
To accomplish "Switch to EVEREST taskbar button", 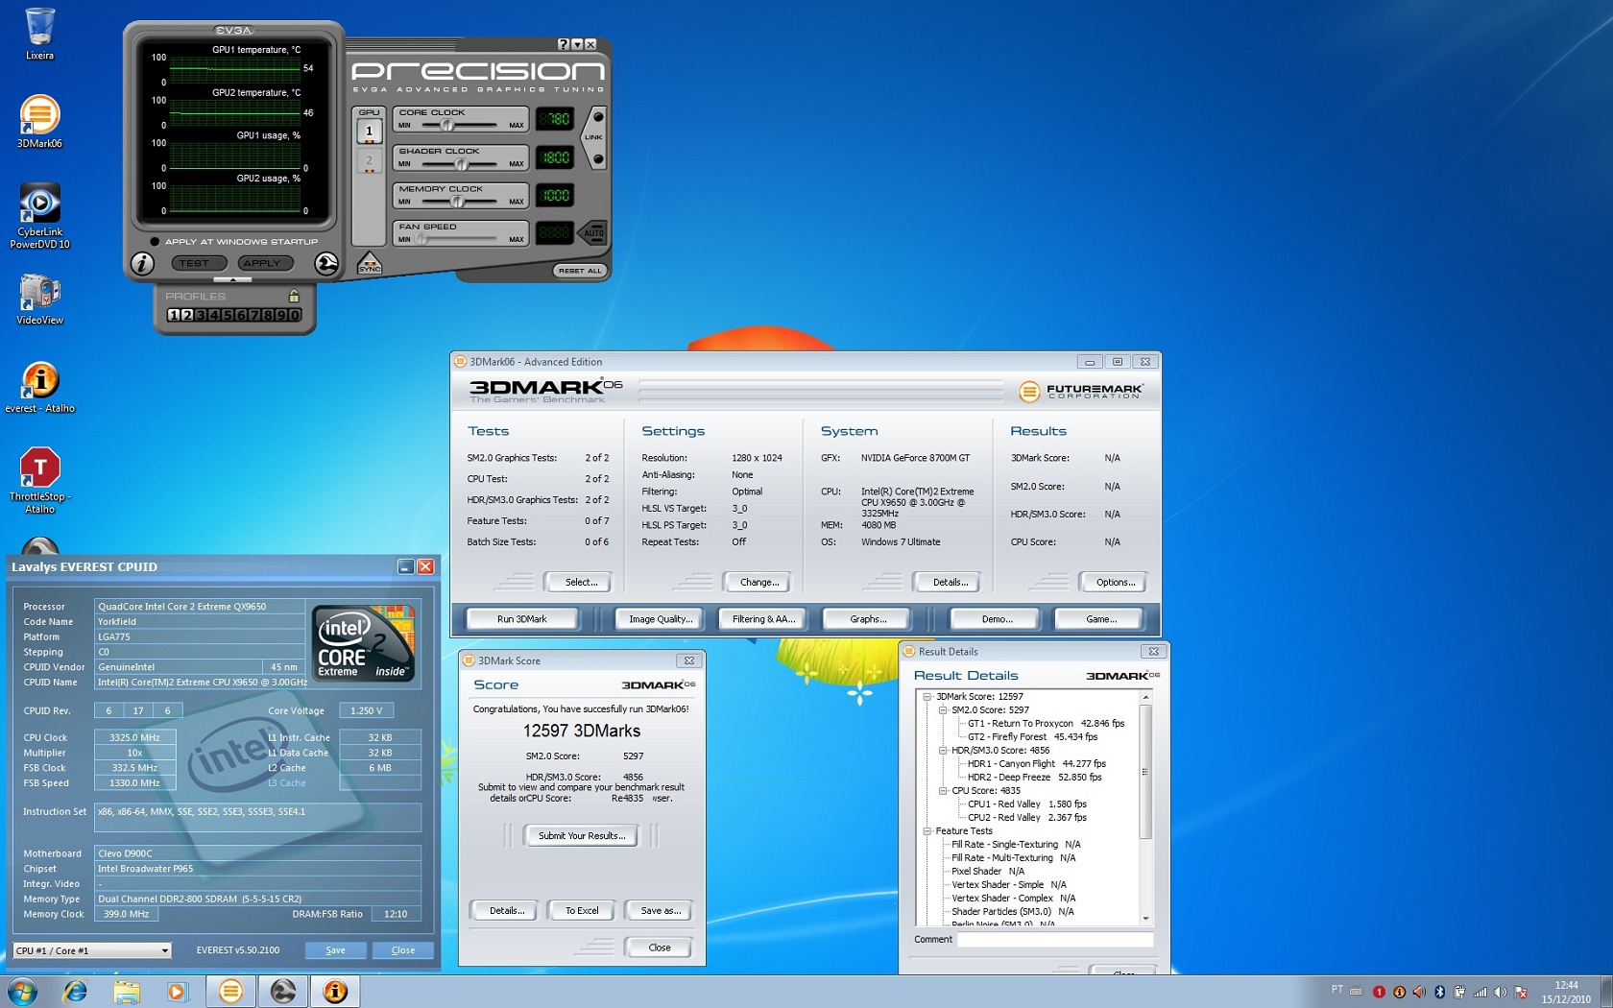I will [335, 991].
